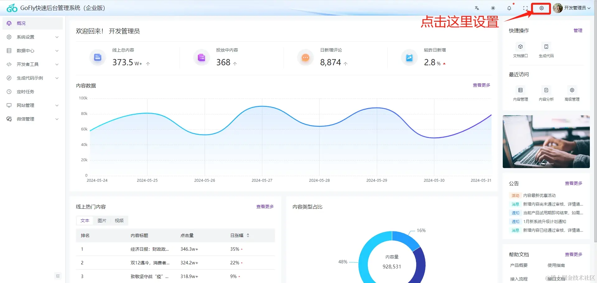Screen dimensions: 597x283
Task: Open the notification bell
Action: pyautogui.click(x=509, y=8)
